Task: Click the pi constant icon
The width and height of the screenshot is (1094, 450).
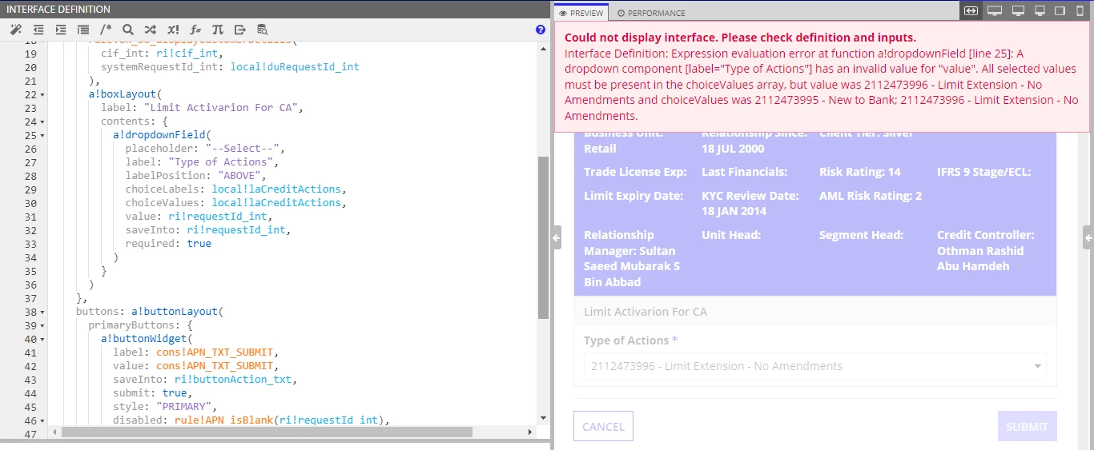Action: coord(218,30)
